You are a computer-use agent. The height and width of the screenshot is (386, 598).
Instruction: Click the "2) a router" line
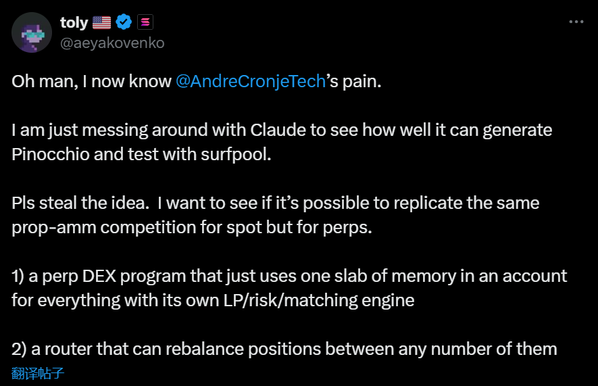(x=68, y=349)
